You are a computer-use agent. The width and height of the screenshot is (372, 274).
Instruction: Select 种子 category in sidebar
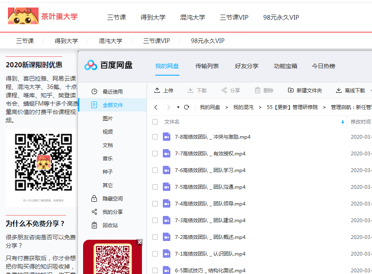point(108,172)
